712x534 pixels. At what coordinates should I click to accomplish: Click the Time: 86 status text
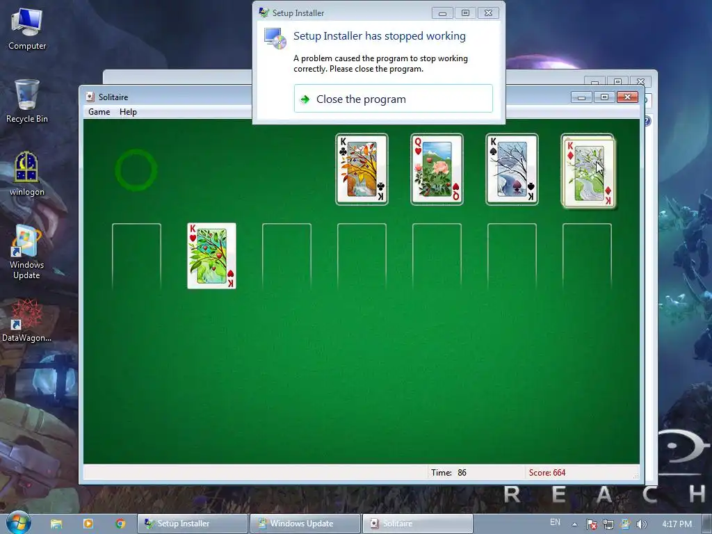[x=448, y=473]
